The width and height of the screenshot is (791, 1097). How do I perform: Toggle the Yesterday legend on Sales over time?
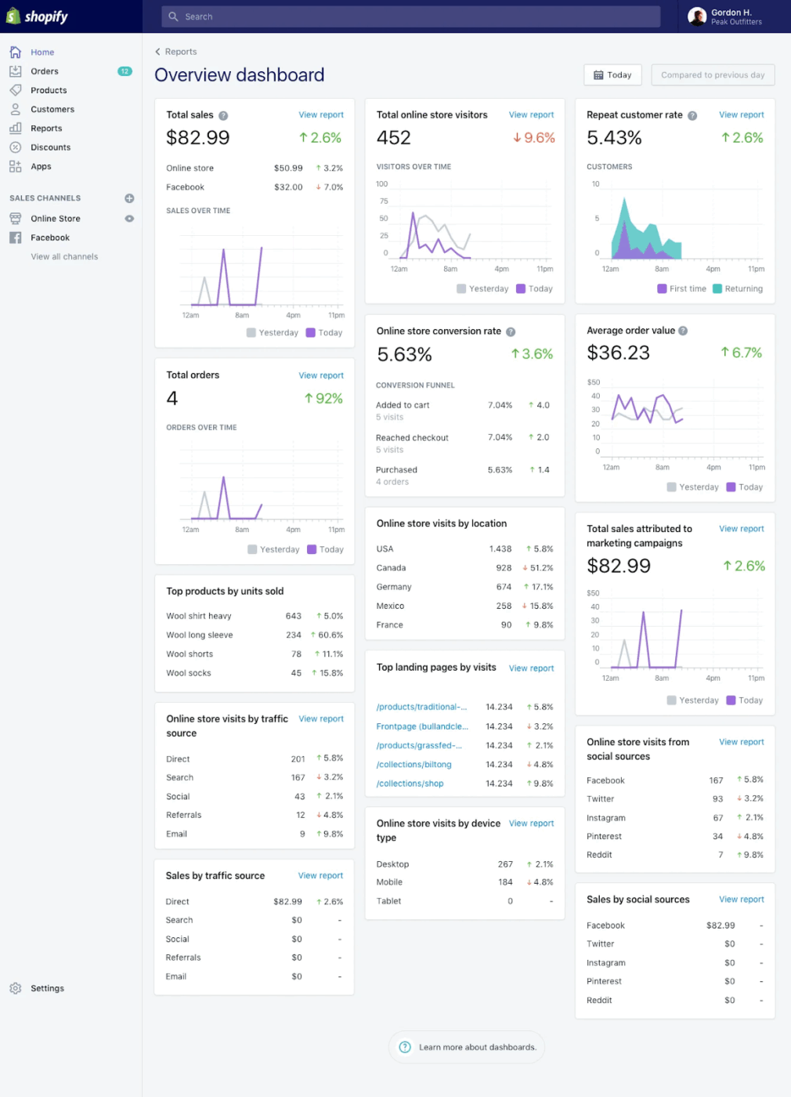273,332
